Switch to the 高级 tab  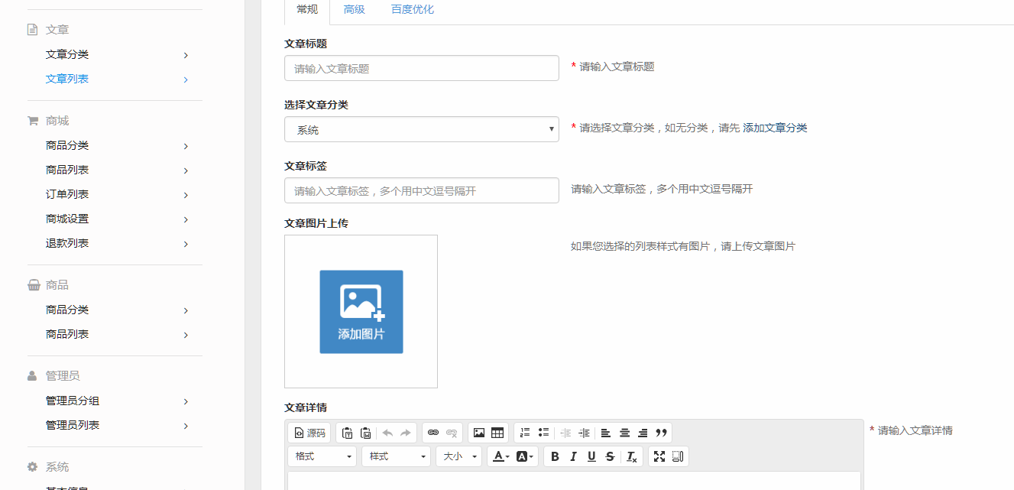[354, 10]
